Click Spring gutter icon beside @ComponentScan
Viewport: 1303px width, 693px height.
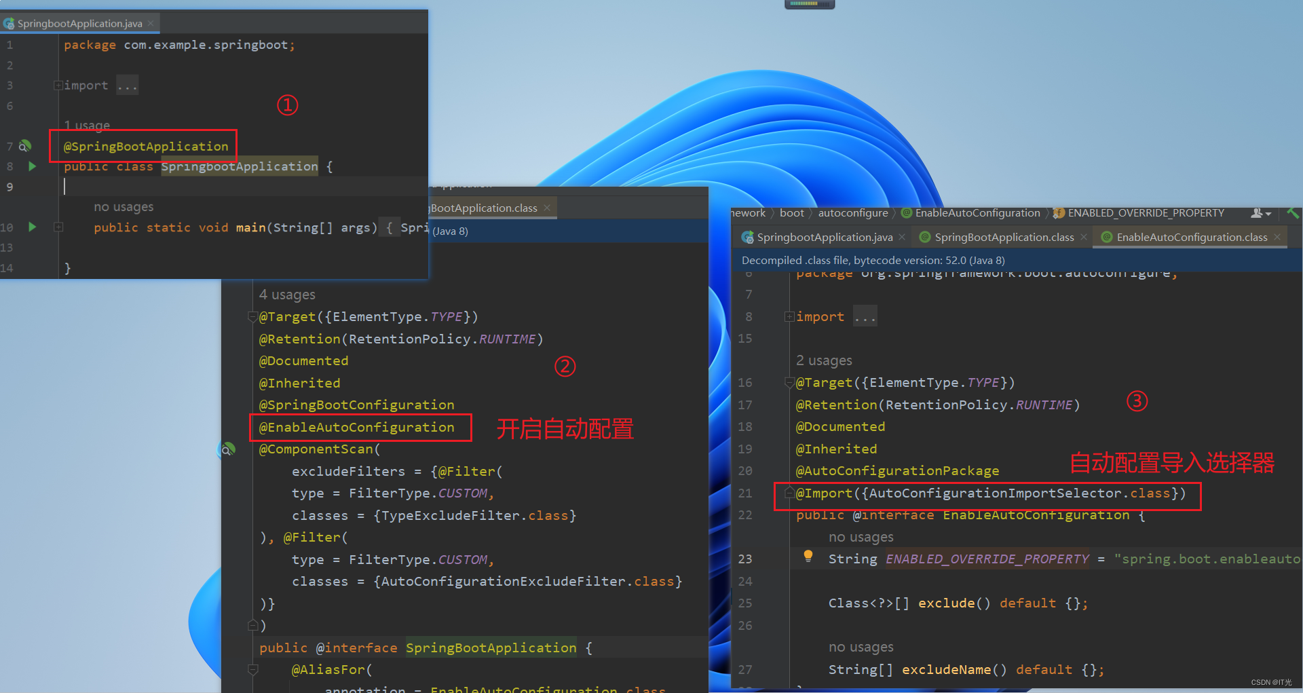click(x=227, y=449)
